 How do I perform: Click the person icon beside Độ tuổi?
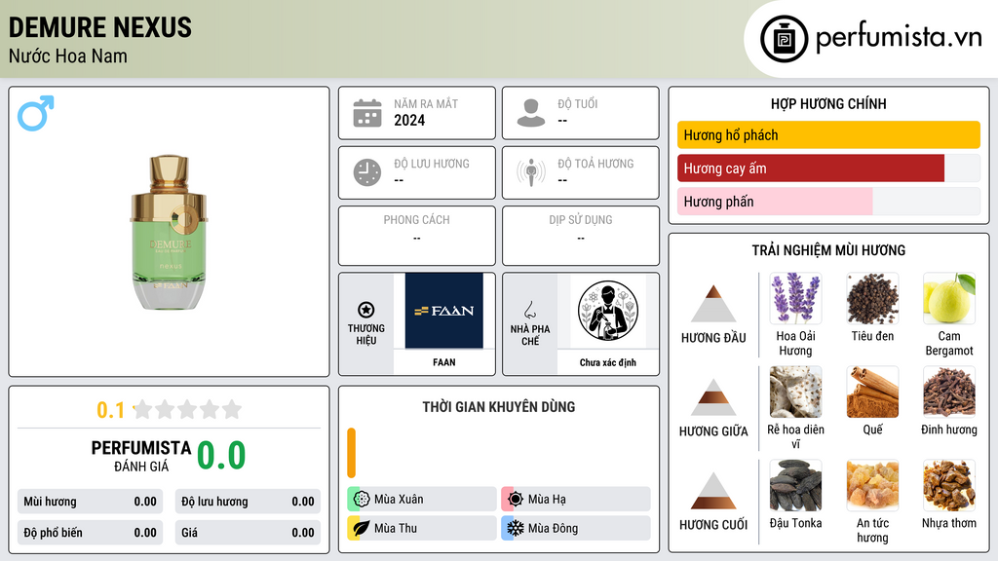click(x=531, y=113)
